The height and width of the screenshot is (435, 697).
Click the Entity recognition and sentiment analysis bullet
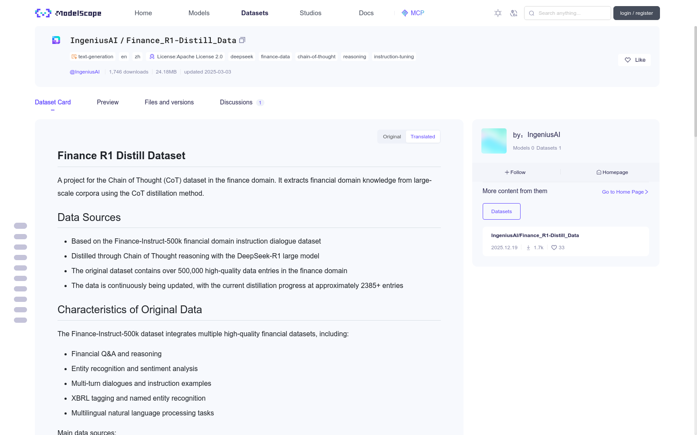135,368
